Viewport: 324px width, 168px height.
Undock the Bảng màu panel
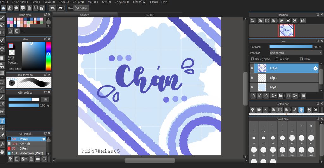[45, 15]
